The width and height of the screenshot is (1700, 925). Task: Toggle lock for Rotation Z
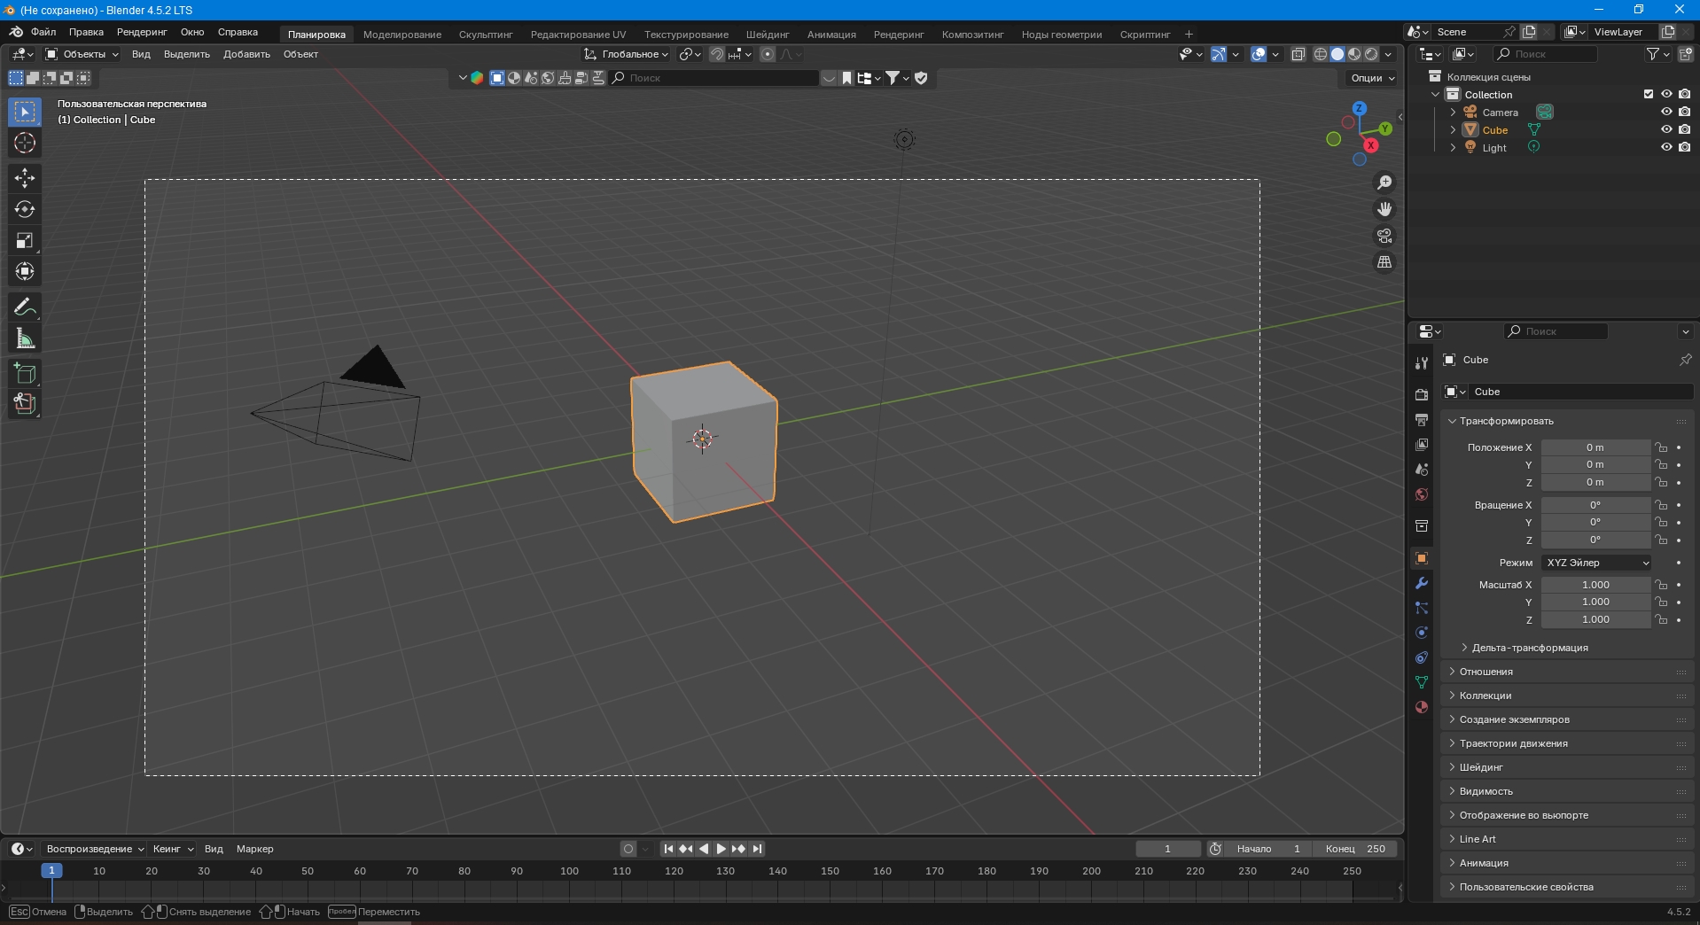tap(1661, 540)
